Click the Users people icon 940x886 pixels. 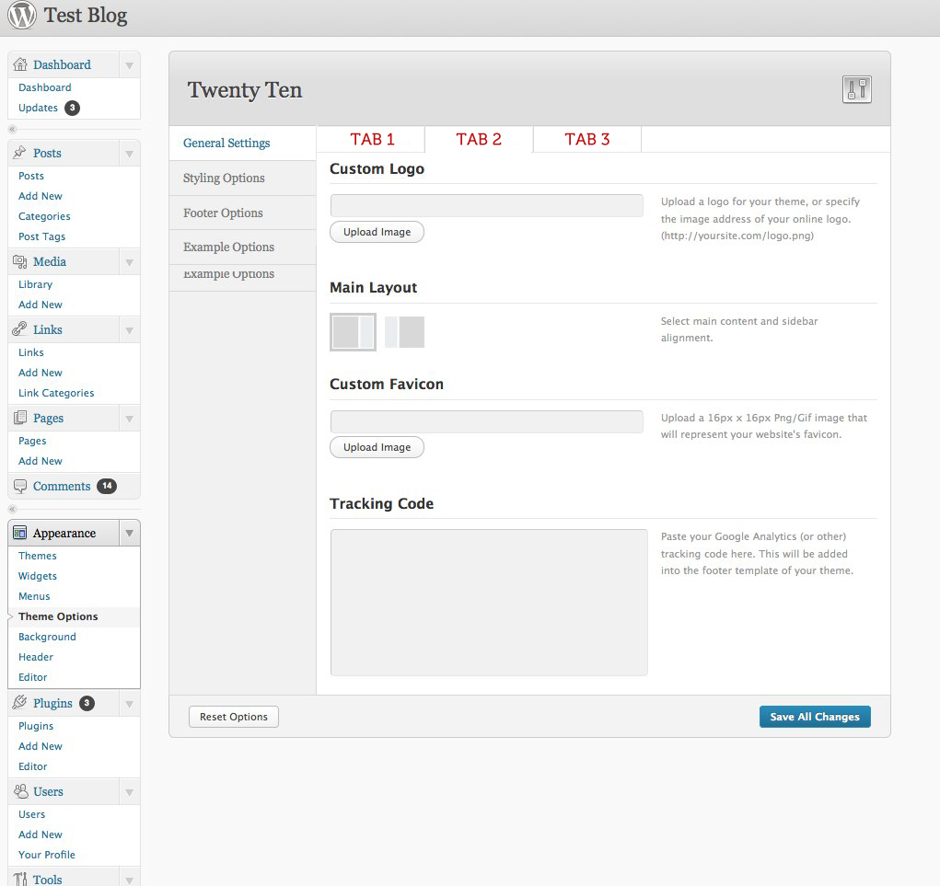(20, 791)
